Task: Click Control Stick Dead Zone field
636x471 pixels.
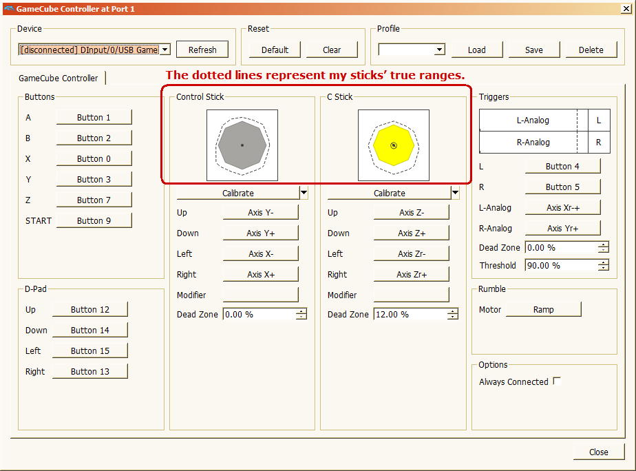Action: pos(259,315)
